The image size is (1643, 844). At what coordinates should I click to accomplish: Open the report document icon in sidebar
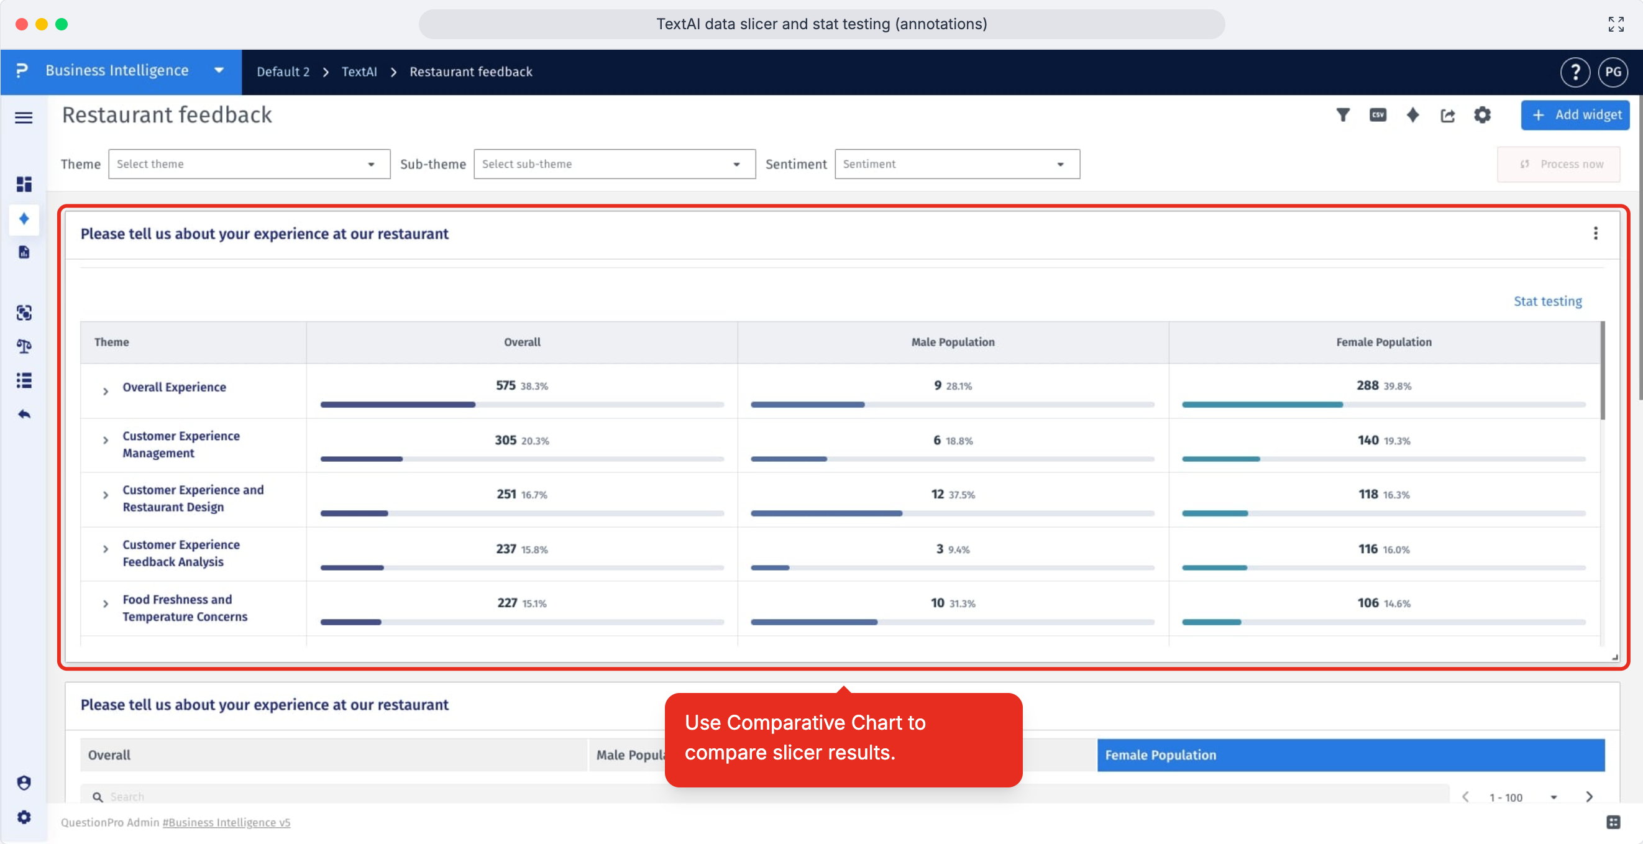click(24, 252)
